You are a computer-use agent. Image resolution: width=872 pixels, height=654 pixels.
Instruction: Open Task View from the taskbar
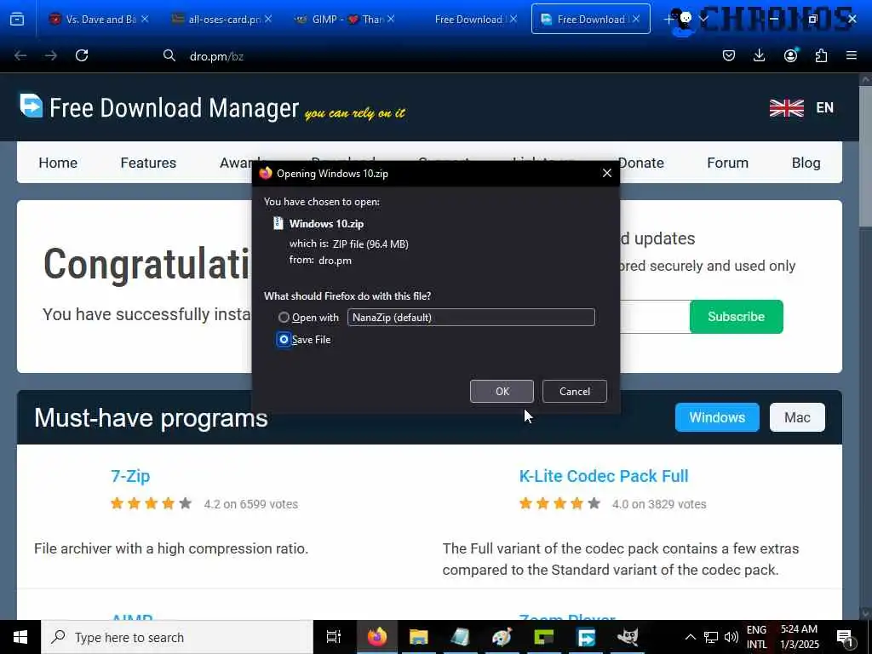click(333, 637)
